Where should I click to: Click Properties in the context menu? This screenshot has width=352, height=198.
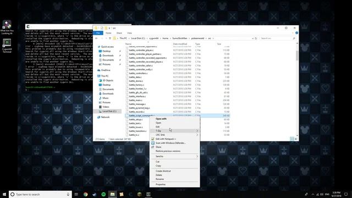point(175,184)
